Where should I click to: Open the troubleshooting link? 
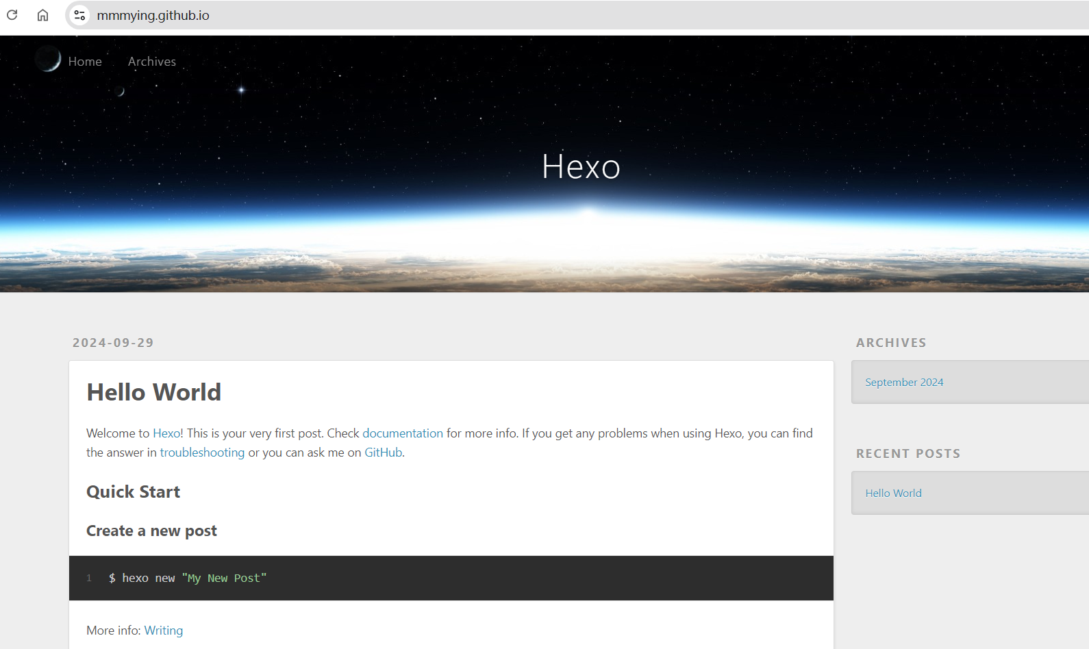202,453
